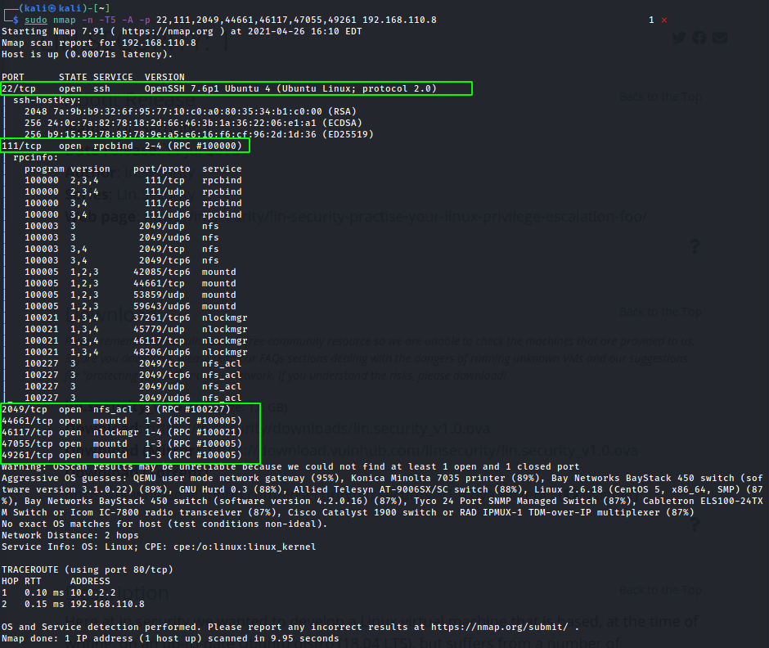
Task: Click the email envelope share icon
Action: (720, 38)
